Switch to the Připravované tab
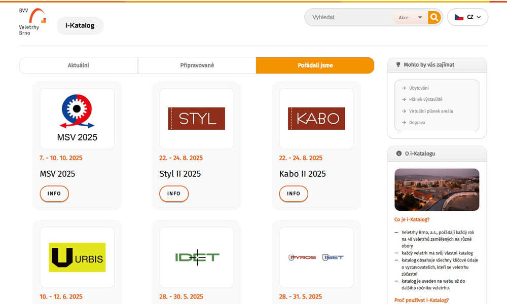This screenshot has width=507, height=304. 197,65
